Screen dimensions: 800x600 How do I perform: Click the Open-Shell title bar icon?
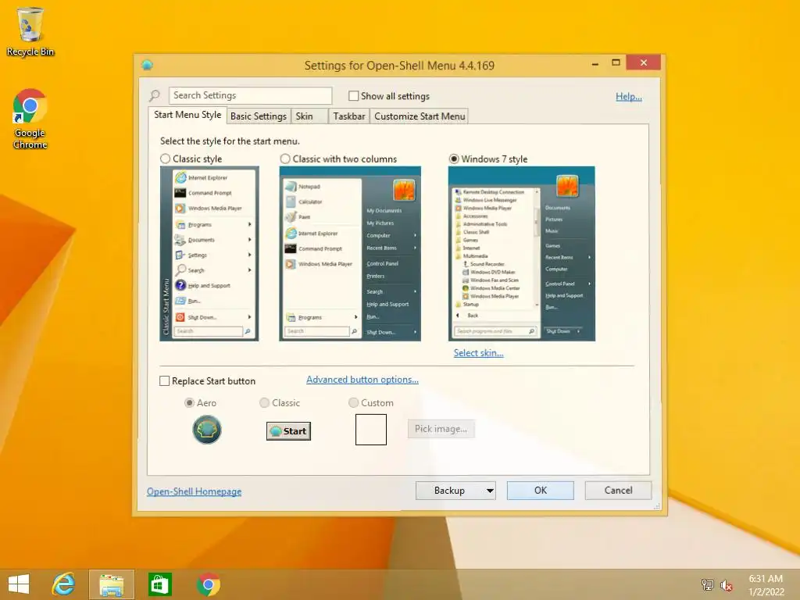[148, 66]
